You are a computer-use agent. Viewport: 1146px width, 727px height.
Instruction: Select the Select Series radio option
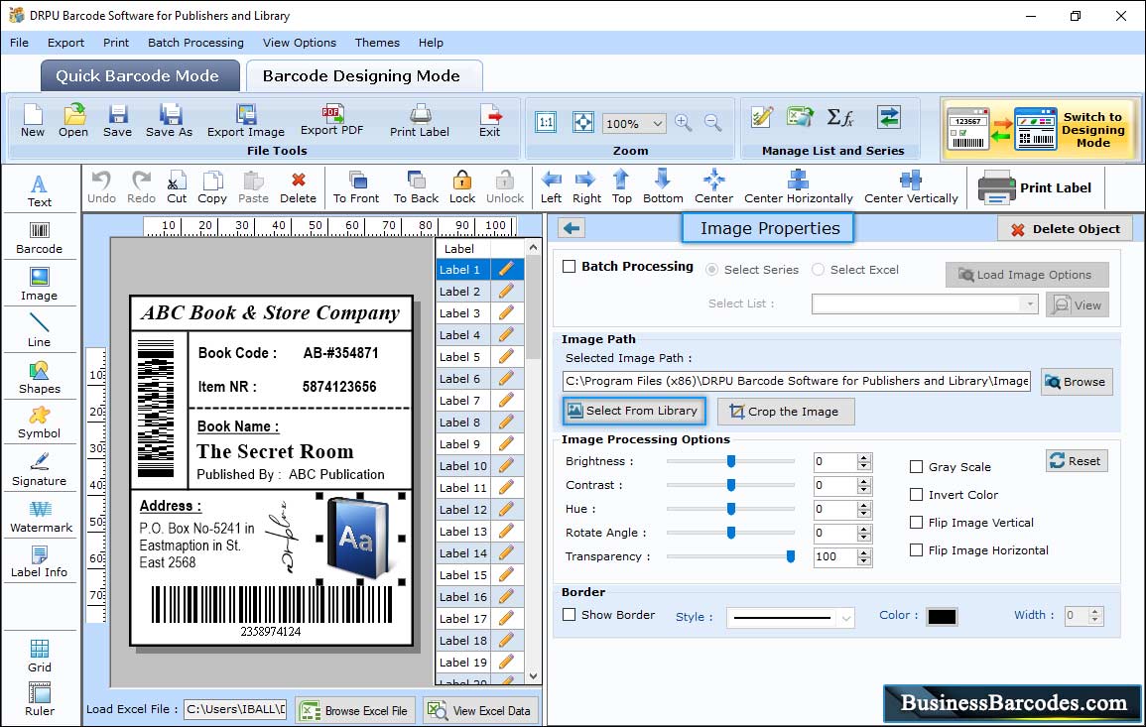(x=711, y=270)
